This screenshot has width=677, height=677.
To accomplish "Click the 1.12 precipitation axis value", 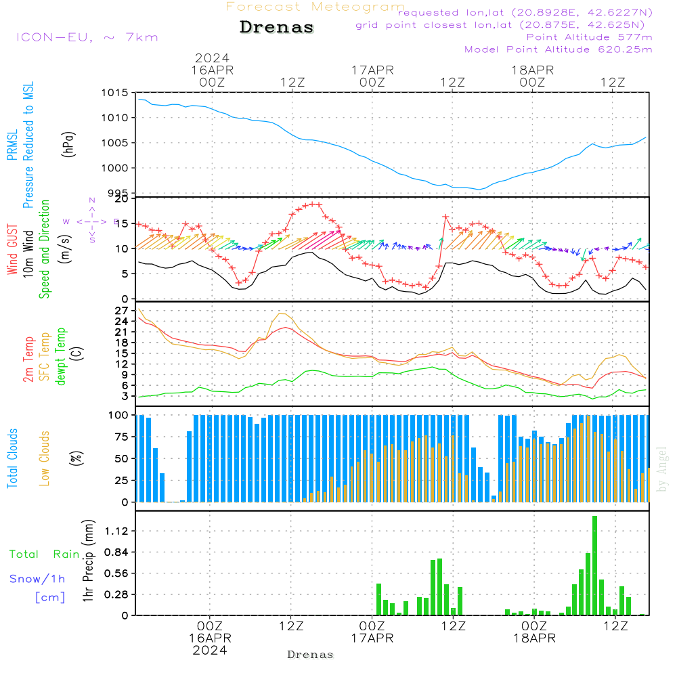I will coord(116,531).
